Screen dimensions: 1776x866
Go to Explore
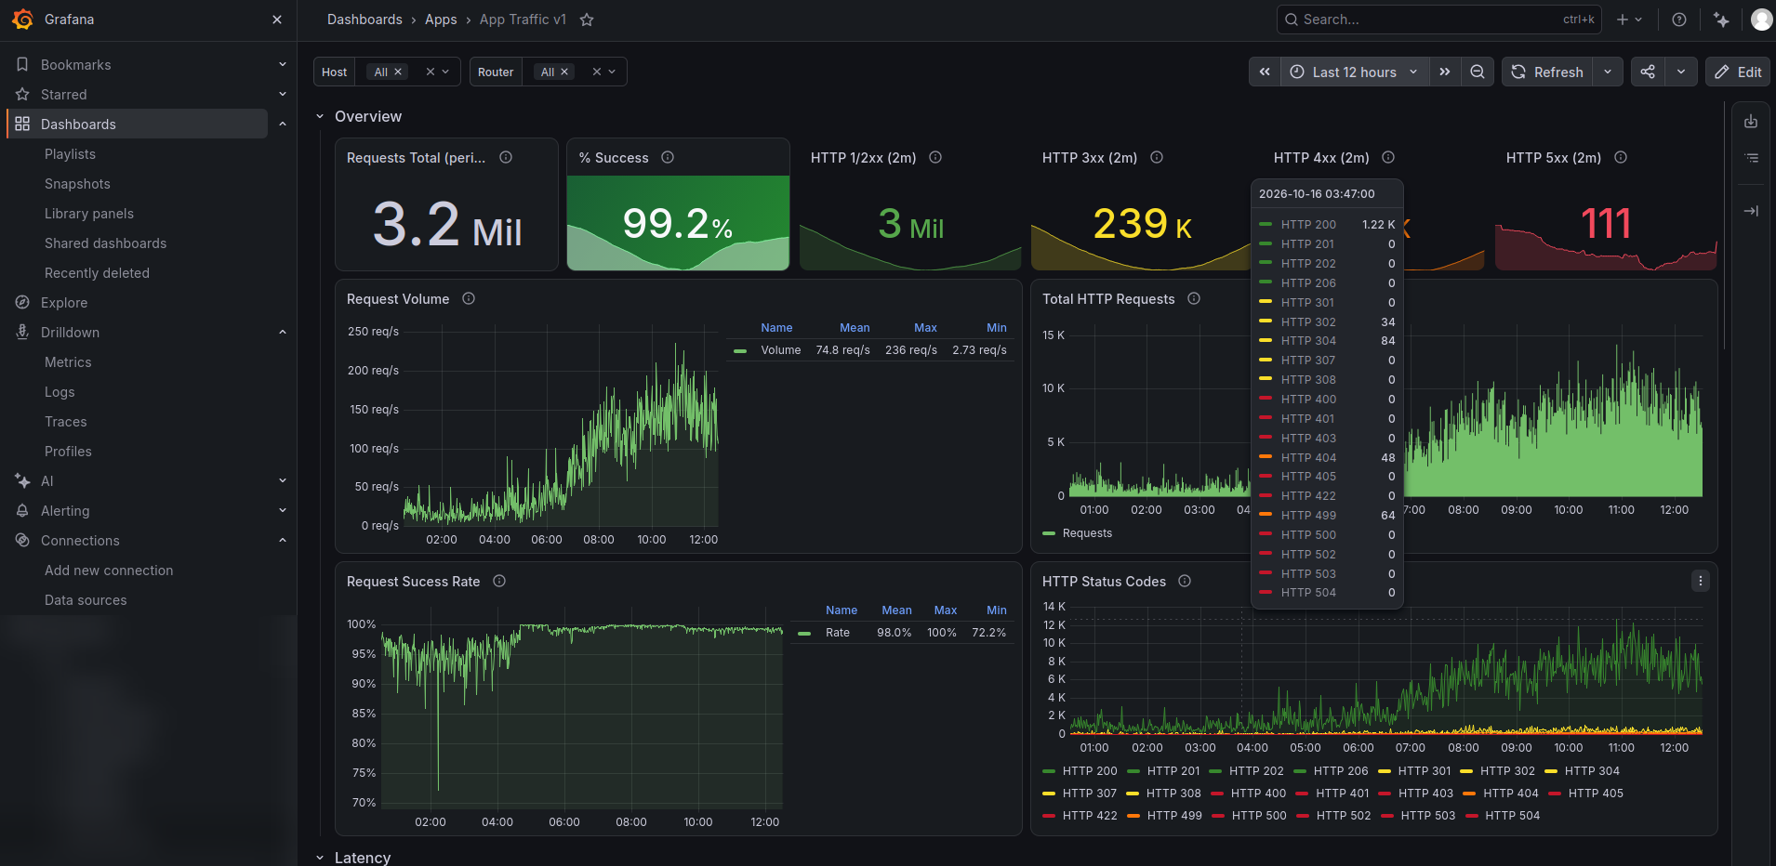[64, 302]
